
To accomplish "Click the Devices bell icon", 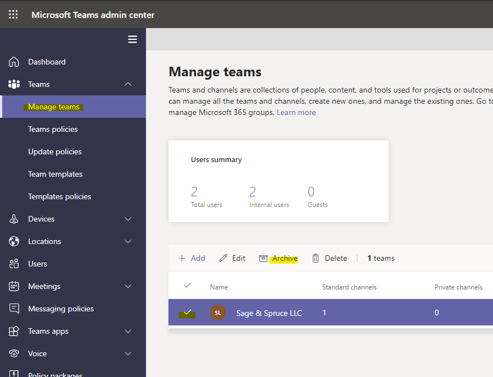I will point(14,219).
